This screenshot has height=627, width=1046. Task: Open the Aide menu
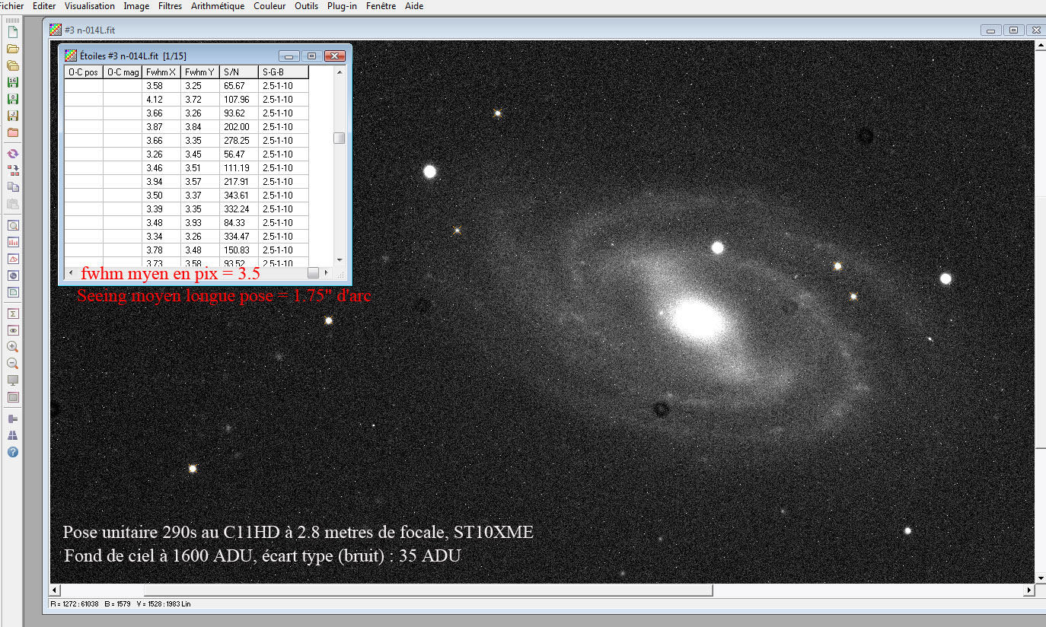tap(414, 6)
